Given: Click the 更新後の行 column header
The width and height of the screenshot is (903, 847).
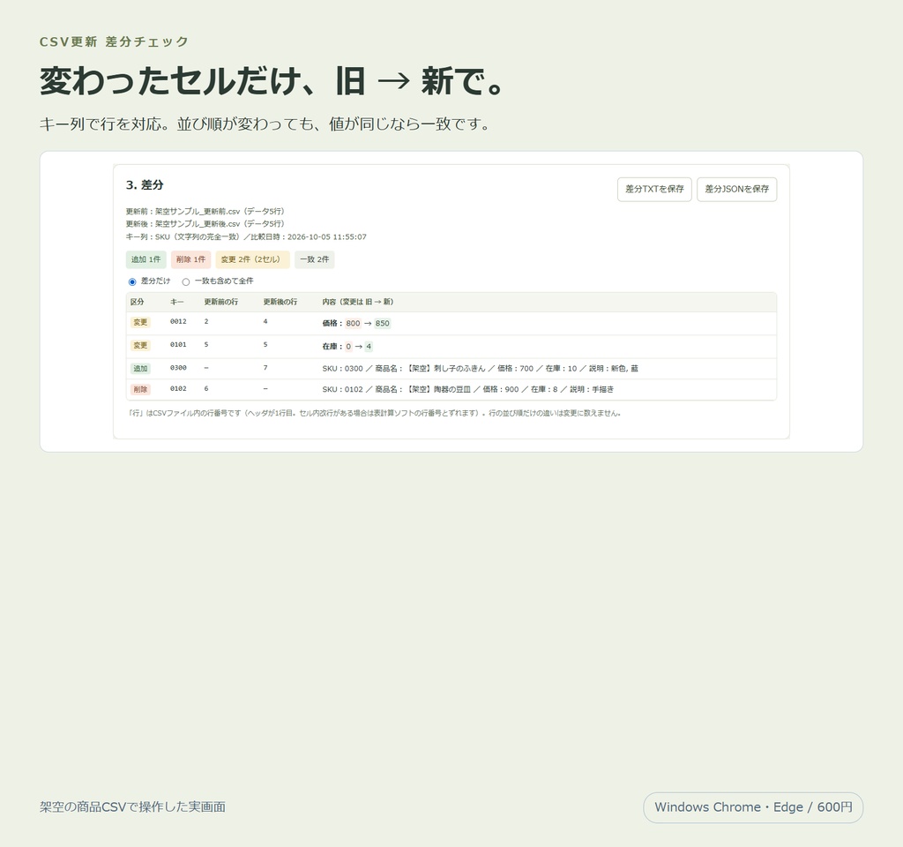Looking at the screenshot, I should tap(280, 302).
